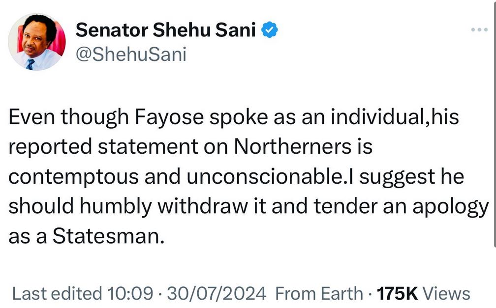Click the word Statesman ending the tweet

(107, 236)
